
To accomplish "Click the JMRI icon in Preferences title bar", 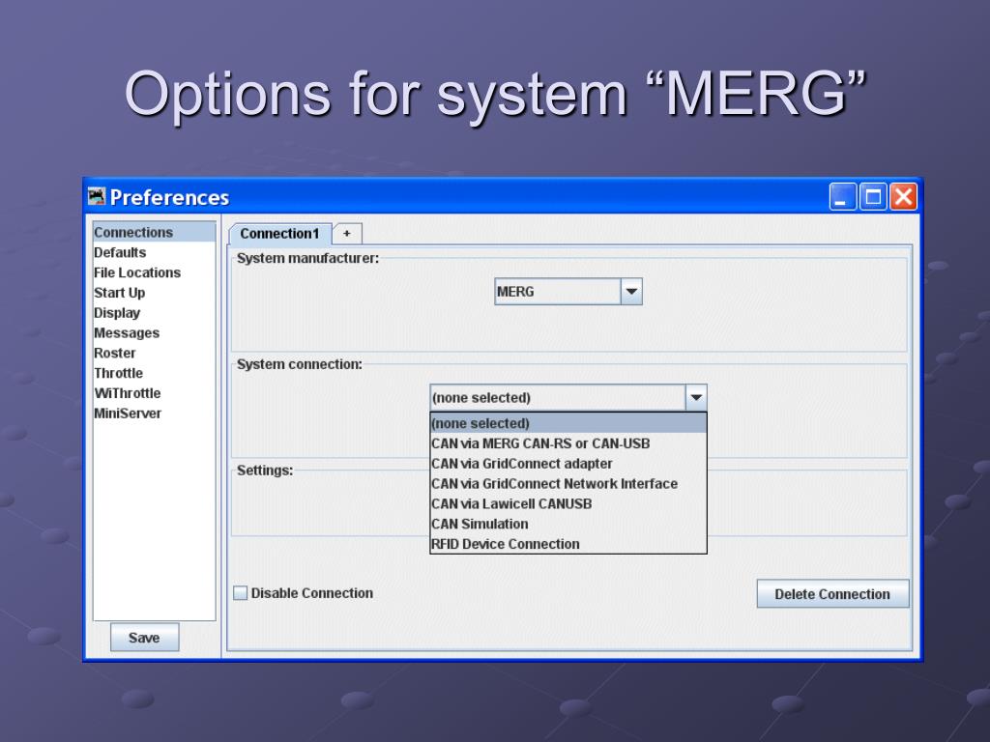I will [x=96, y=197].
